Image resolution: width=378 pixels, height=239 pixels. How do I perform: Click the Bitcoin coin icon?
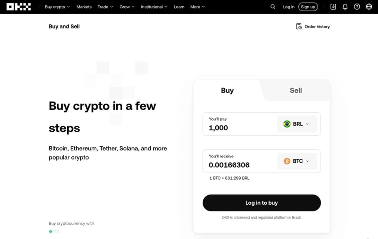click(x=287, y=161)
